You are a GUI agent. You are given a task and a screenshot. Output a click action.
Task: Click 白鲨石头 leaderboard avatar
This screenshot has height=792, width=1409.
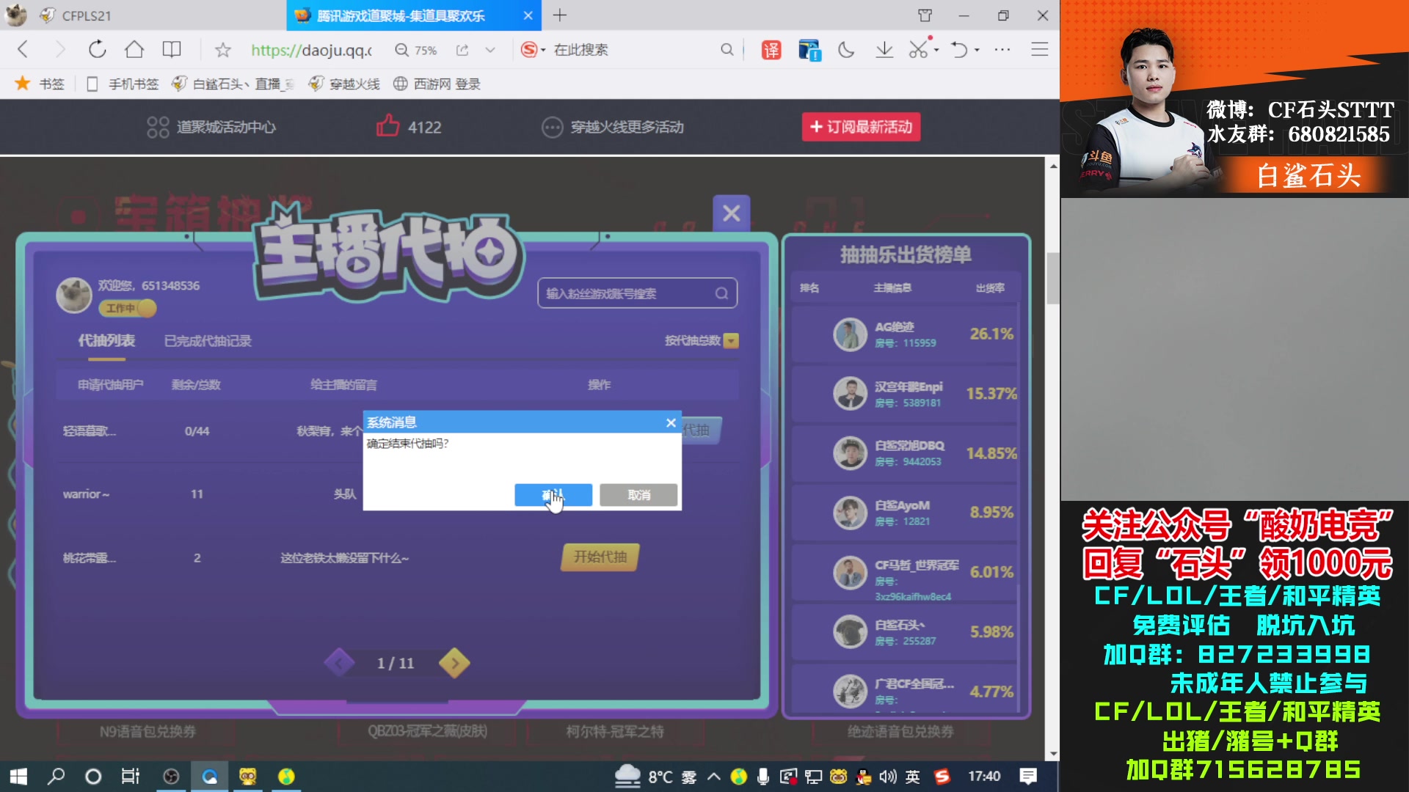(850, 631)
